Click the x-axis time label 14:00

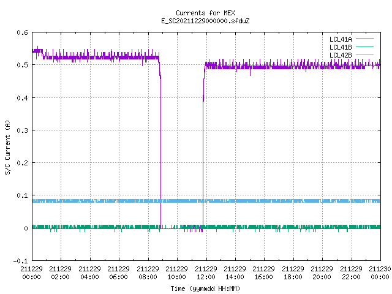(235, 277)
